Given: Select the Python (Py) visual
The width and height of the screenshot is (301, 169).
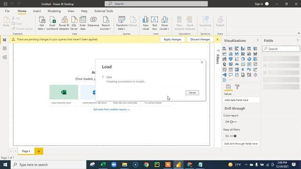Looking at the screenshot, I should 249,69.
